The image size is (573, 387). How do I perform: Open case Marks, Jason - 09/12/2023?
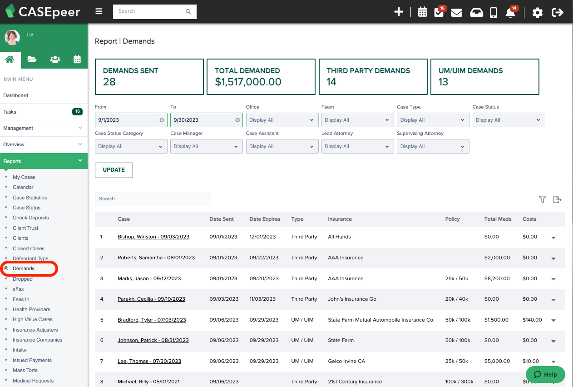tap(149, 278)
